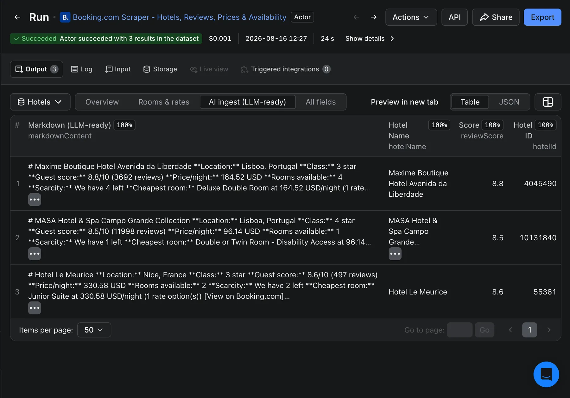Expand truncated MASA Hotel name cell
The height and width of the screenshot is (398, 570).
[395, 254]
